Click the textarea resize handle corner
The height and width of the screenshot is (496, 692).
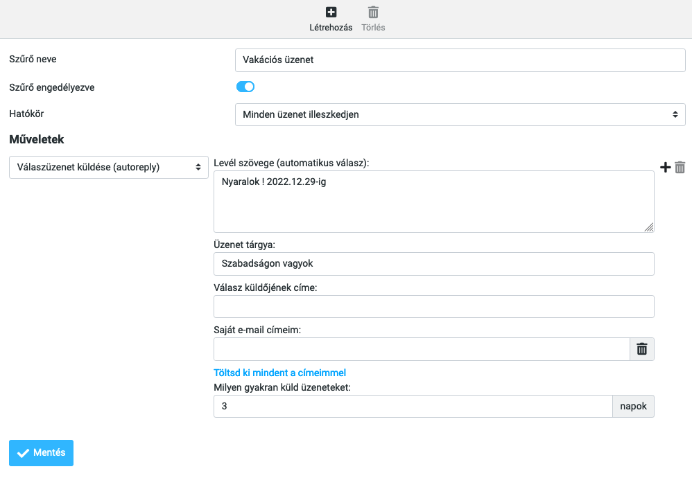[x=649, y=227]
